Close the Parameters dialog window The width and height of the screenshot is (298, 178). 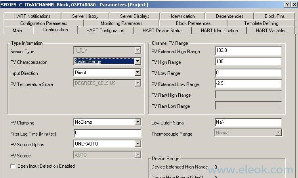(294, 4)
